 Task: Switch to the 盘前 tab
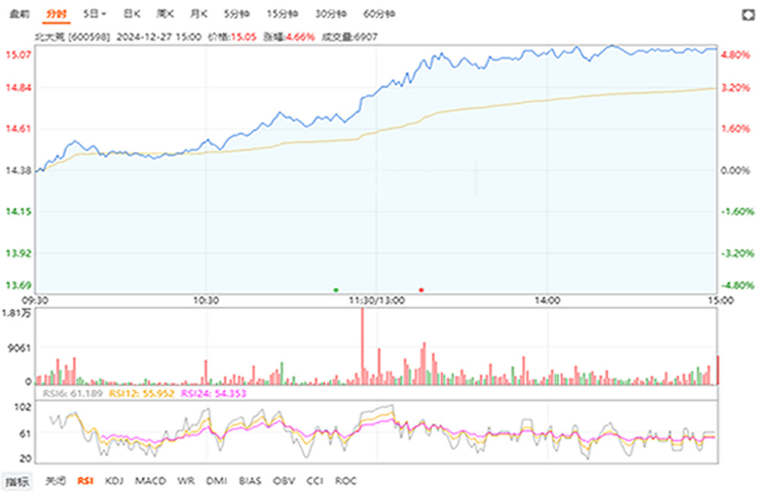(x=19, y=14)
